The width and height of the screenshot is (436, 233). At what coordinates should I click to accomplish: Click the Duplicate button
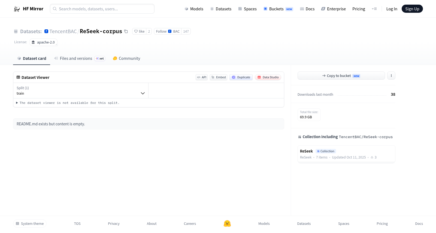[241, 77]
